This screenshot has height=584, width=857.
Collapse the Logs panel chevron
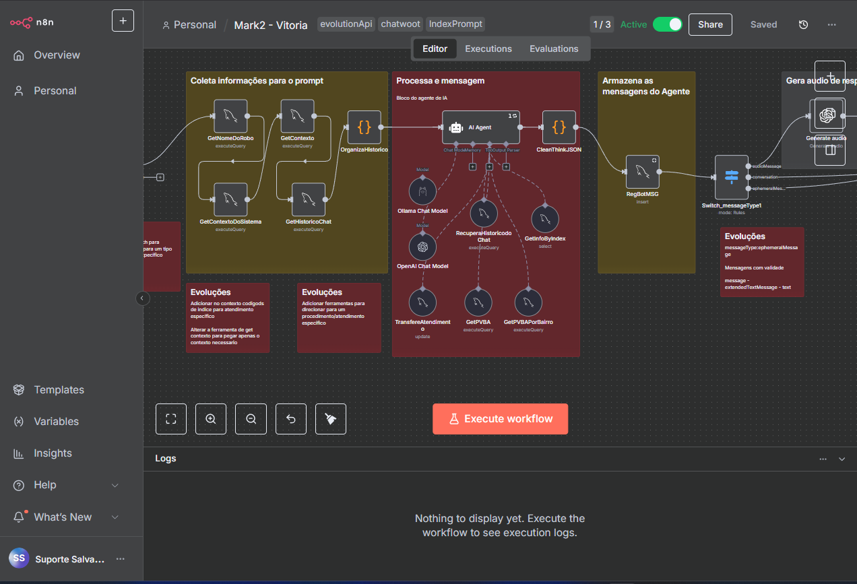tap(842, 459)
